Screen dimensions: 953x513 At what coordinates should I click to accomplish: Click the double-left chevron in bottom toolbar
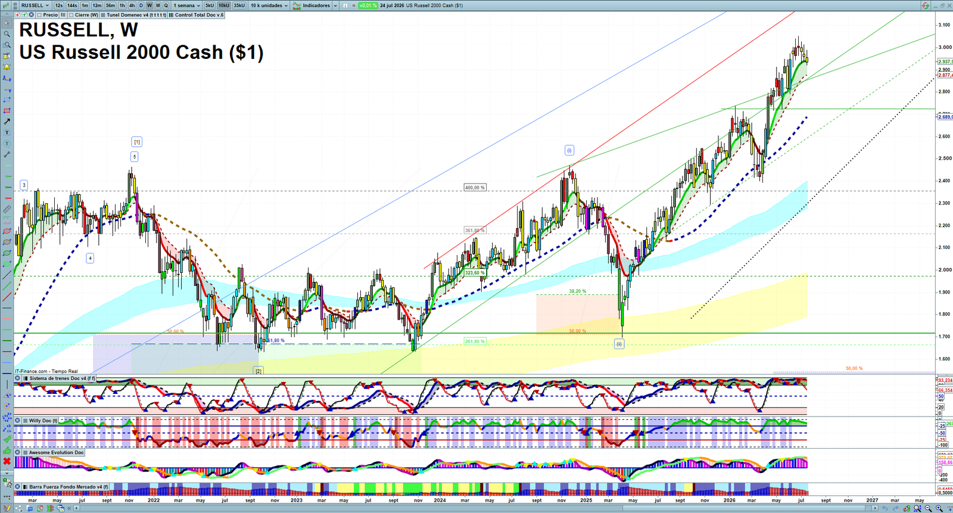click(69, 508)
